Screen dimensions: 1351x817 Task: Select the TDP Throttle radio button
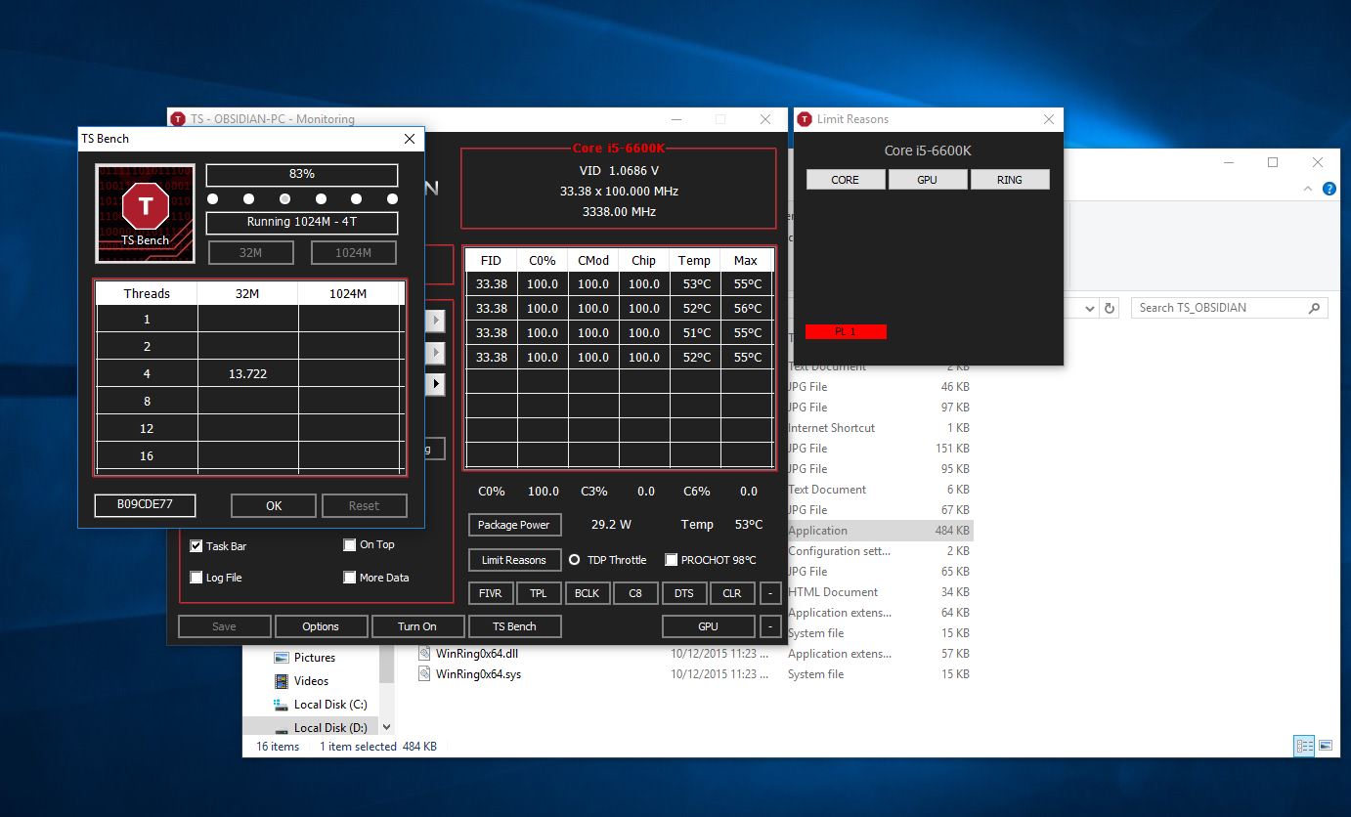tap(575, 560)
